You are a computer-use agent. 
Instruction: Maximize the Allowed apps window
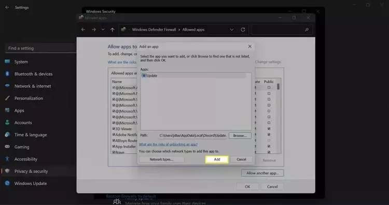[294, 18]
